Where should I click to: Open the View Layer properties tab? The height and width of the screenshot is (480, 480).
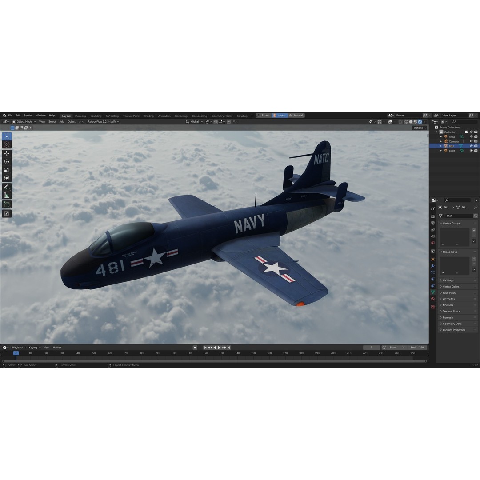[433, 230]
